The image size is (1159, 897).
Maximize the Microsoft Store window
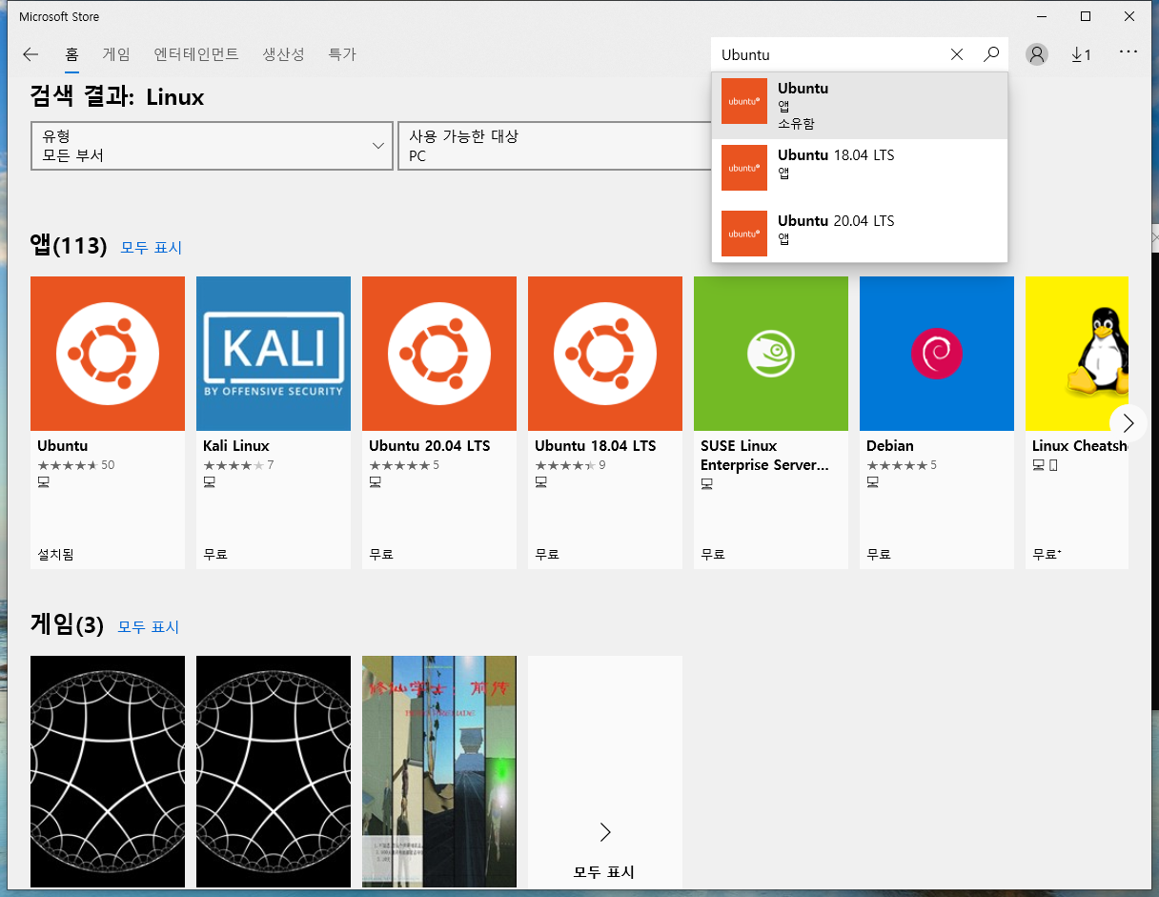1086,16
